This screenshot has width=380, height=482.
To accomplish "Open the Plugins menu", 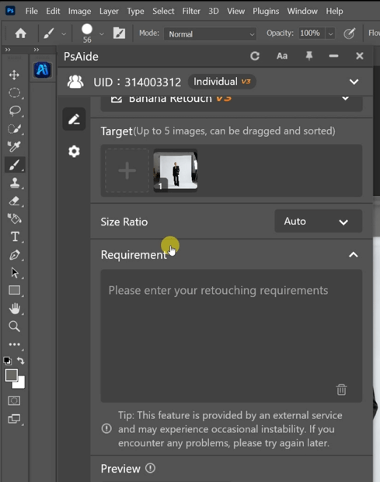I will [x=266, y=12].
